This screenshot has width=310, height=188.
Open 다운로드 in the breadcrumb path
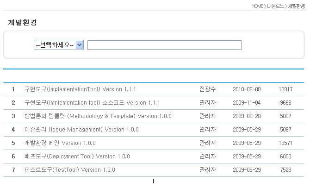click(275, 6)
